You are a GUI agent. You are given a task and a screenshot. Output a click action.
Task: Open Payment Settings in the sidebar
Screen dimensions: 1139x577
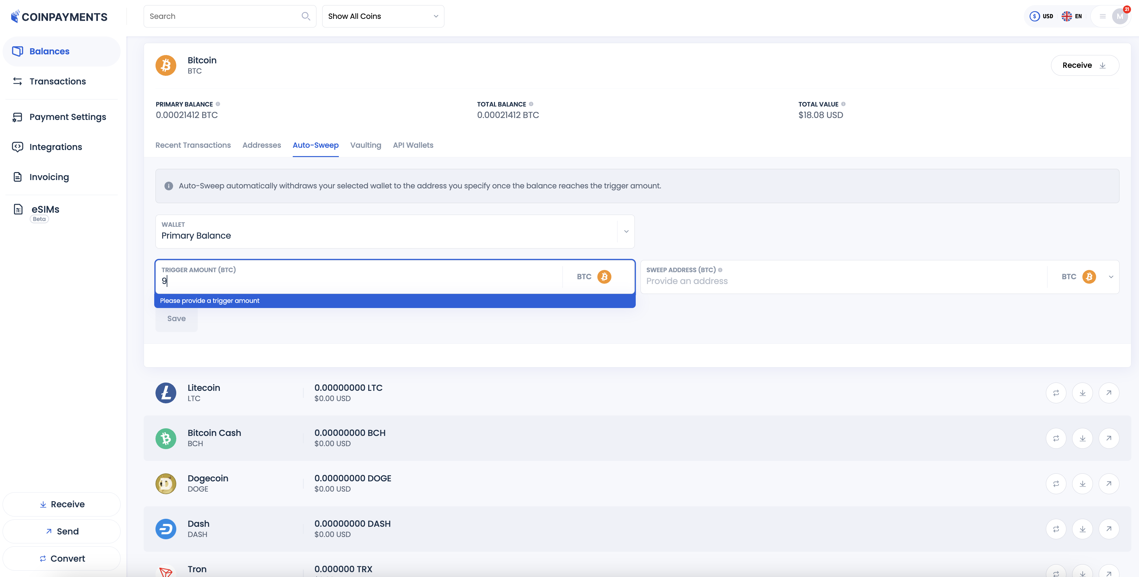tap(68, 117)
